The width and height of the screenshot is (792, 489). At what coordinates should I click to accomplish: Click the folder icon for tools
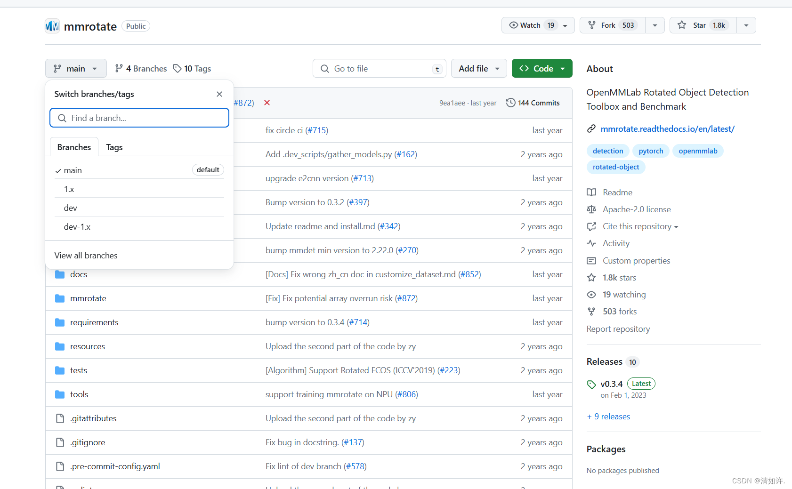point(60,394)
